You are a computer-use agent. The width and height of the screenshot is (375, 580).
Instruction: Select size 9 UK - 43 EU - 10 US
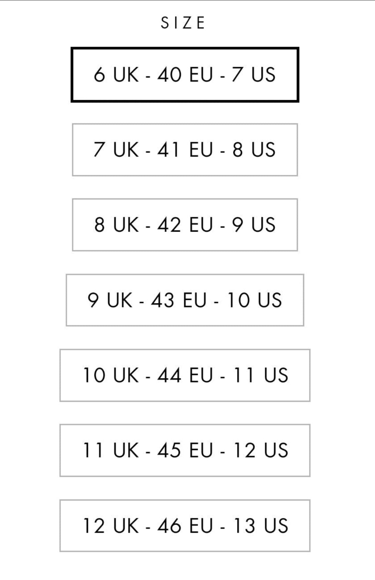[x=185, y=300]
